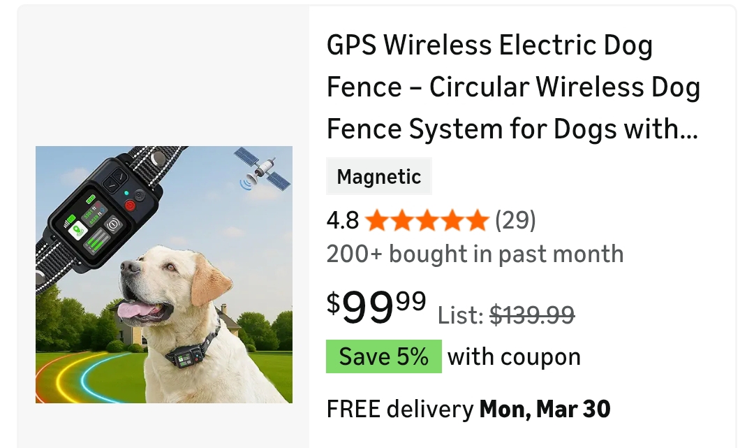754x448 pixels.
Task: Click the red button on the collar device
Action: click(x=129, y=205)
